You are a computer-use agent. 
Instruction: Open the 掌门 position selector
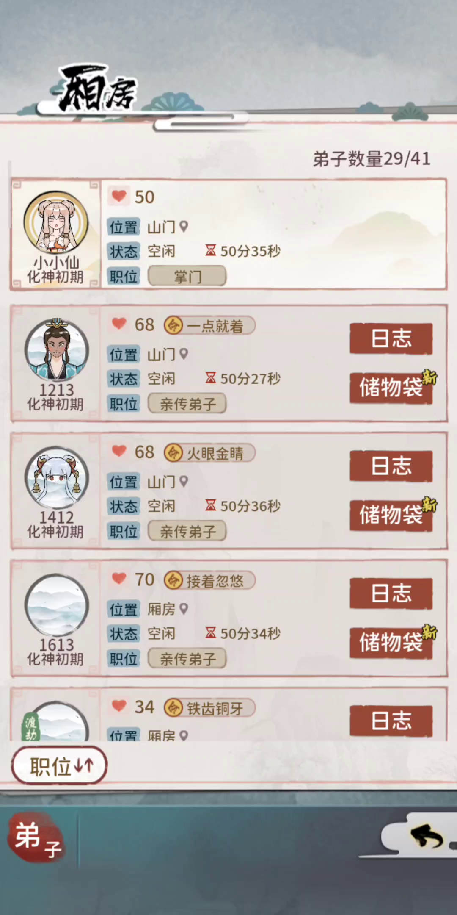(187, 277)
